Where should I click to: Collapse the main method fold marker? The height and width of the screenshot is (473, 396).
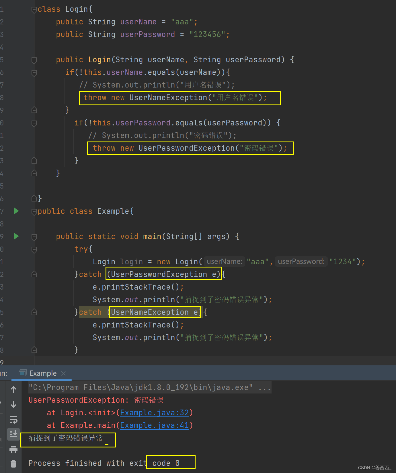pyautogui.click(x=34, y=237)
